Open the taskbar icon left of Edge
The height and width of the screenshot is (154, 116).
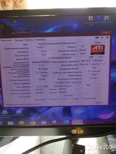click(x=55, y=122)
